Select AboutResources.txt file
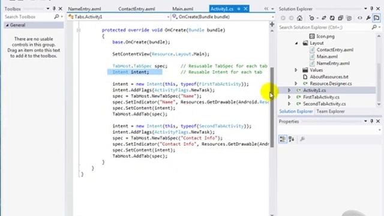The height and width of the screenshot is (216, 384). click(x=329, y=77)
